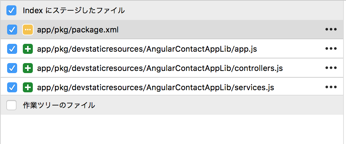
Task: Click the yellow modified icon for package.xml
Action: click(28, 30)
